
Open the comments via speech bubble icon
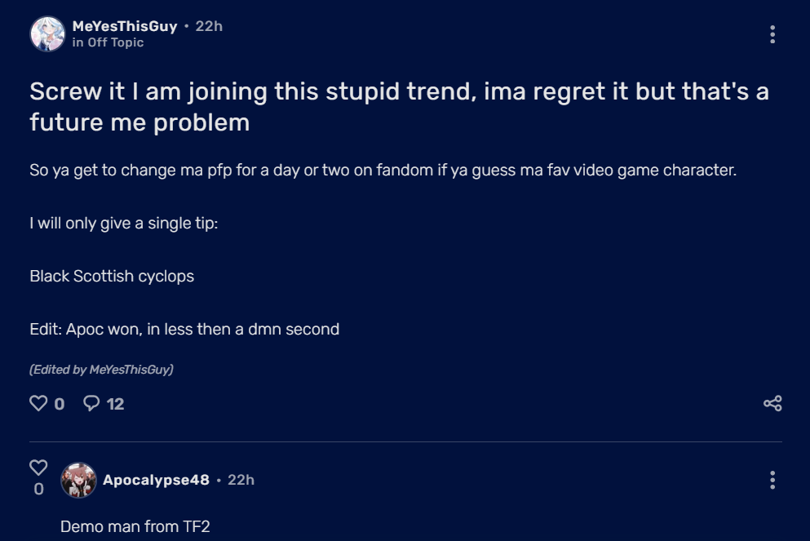point(92,403)
